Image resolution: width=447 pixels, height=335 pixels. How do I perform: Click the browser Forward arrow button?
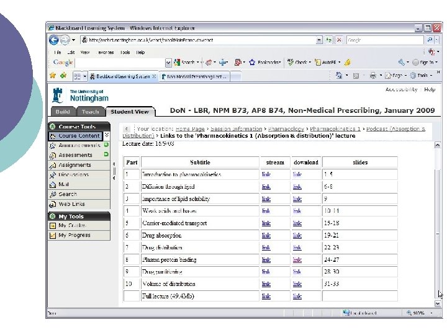pos(65,40)
